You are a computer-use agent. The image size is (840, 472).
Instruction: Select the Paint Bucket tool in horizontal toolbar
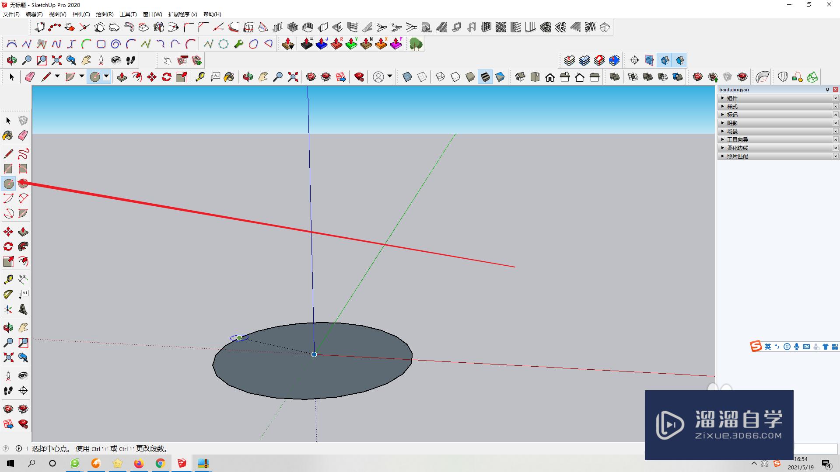[229, 77]
